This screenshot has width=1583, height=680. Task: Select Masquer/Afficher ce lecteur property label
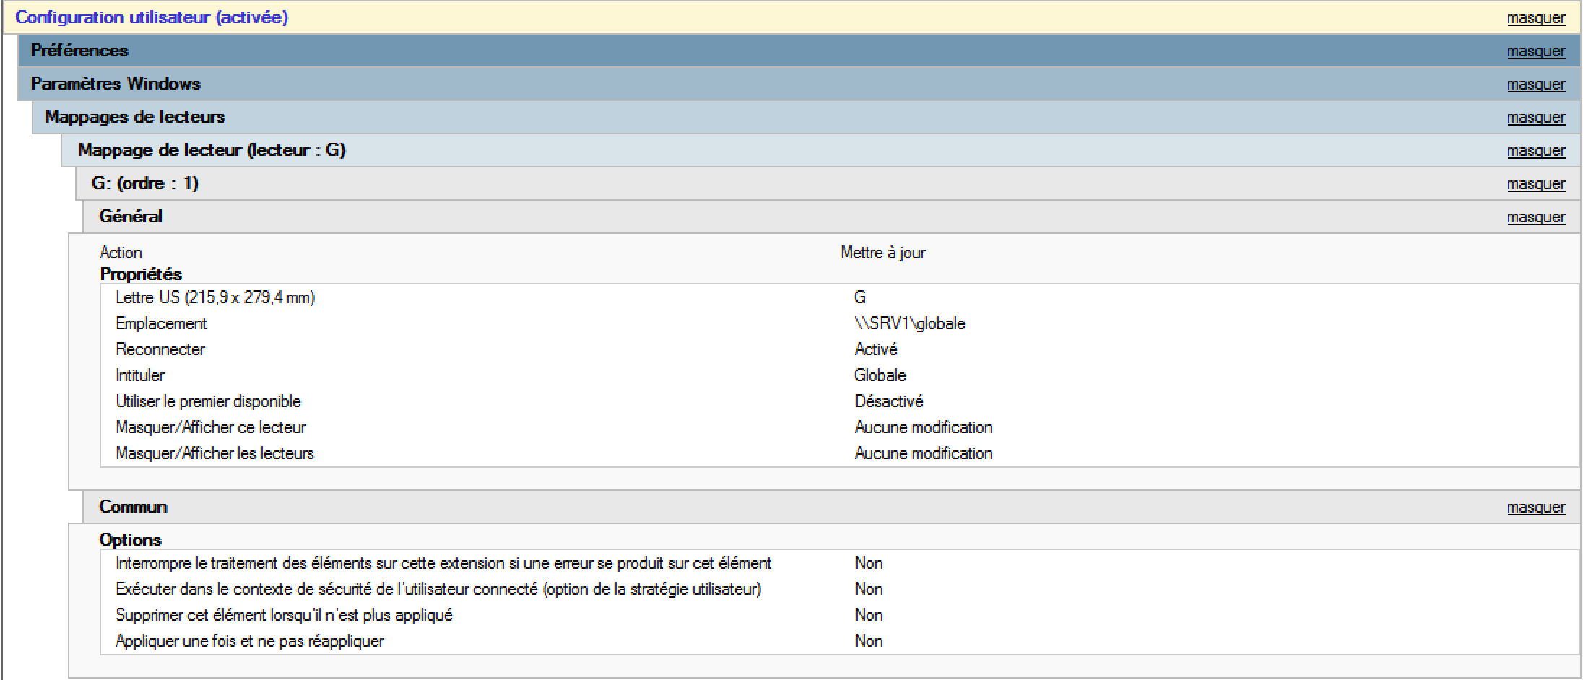211,427
